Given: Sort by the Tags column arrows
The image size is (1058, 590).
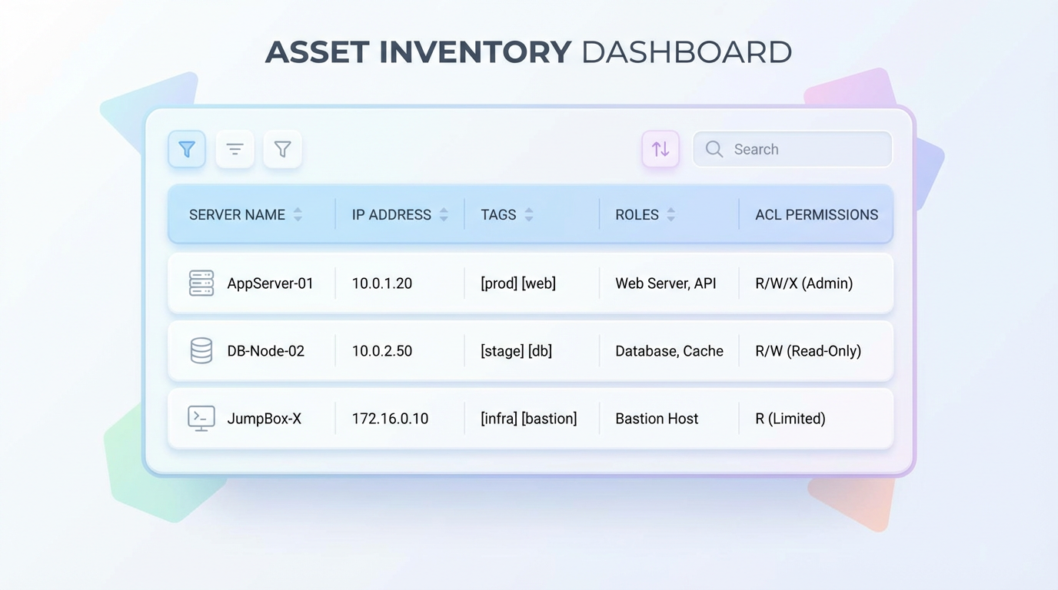Looking at the screenshot, I should [529, 215].
